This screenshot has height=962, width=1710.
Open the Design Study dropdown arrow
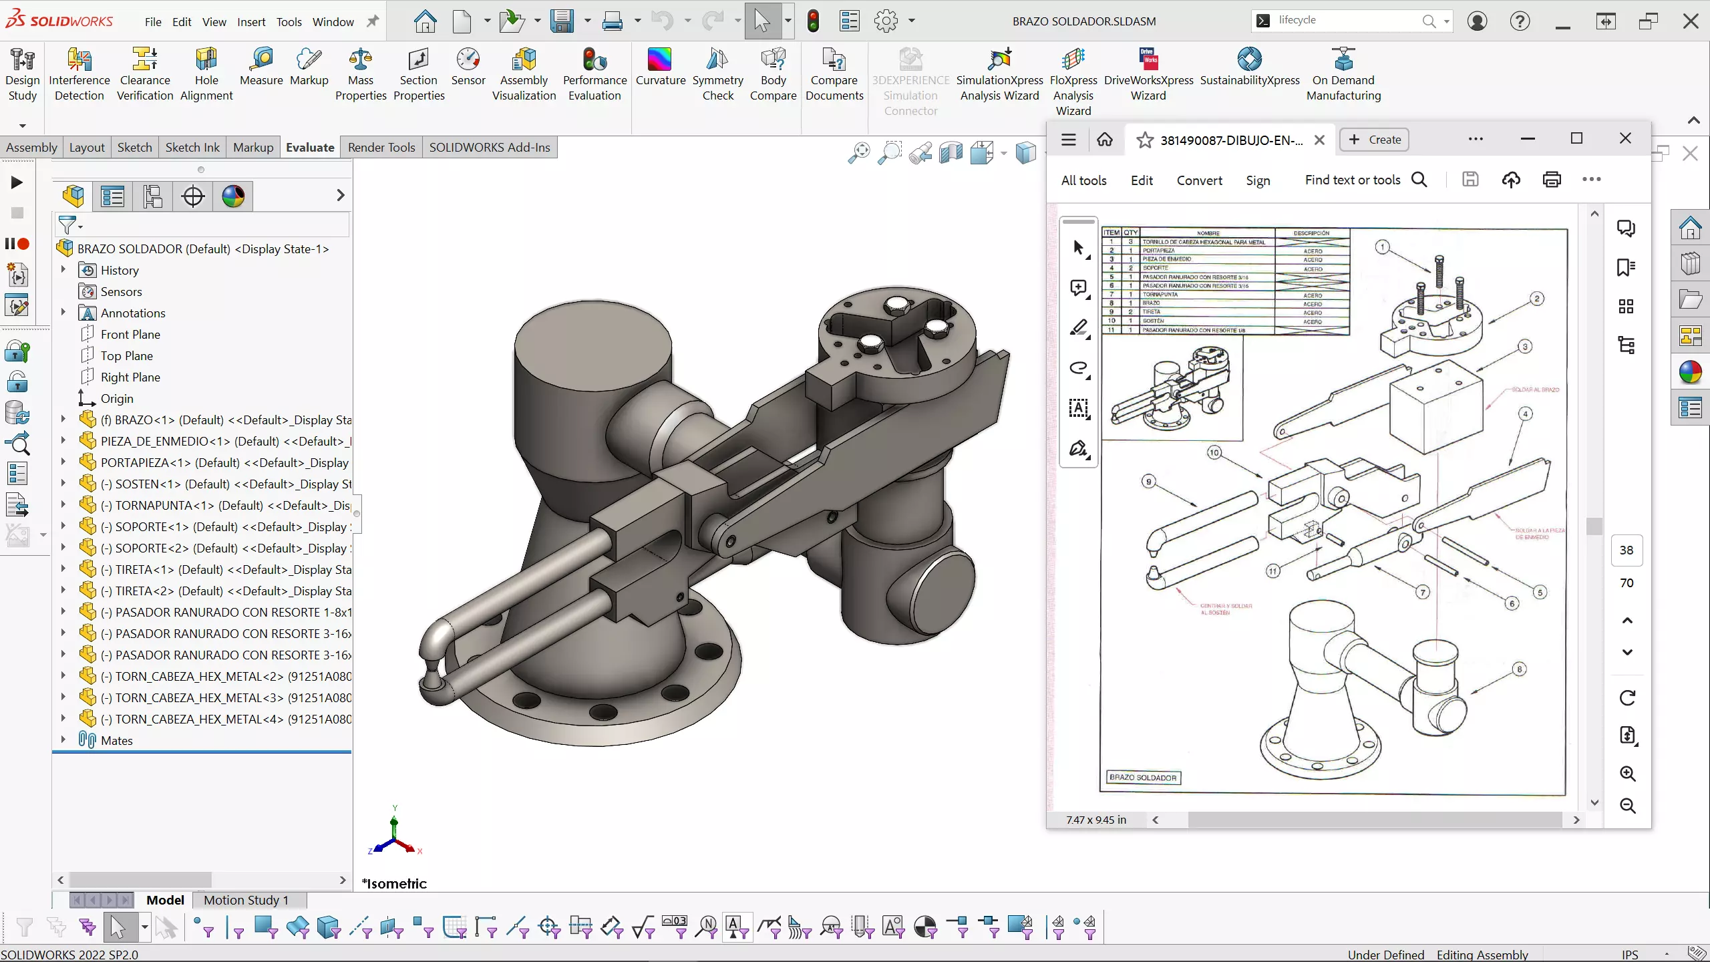tap(22, 126)
